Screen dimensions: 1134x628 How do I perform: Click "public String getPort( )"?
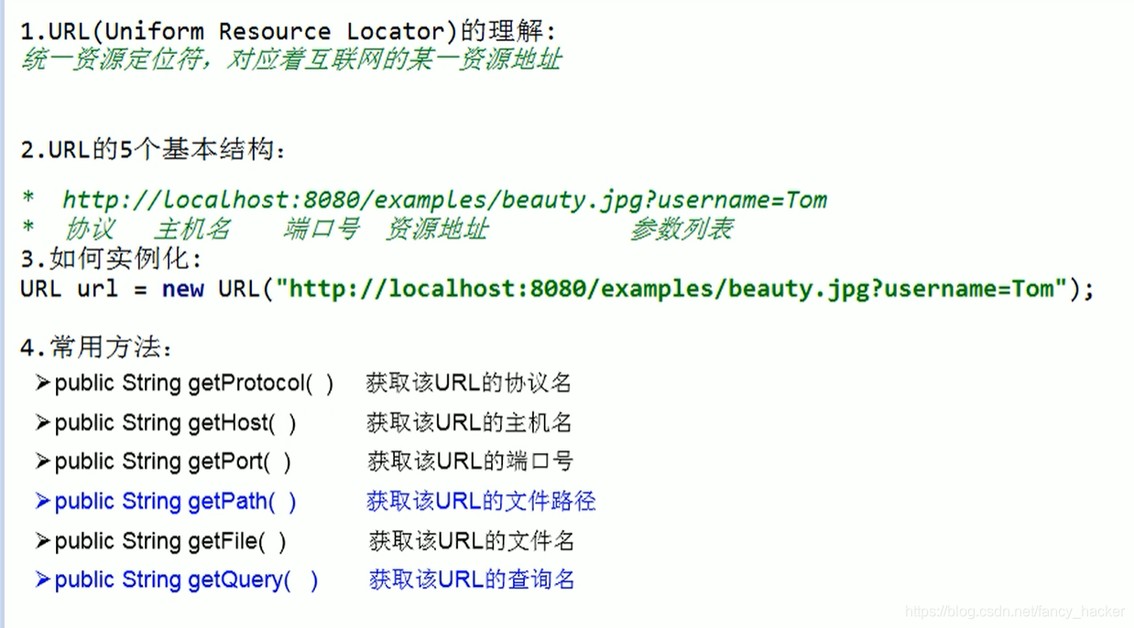(x=173, y=462)
